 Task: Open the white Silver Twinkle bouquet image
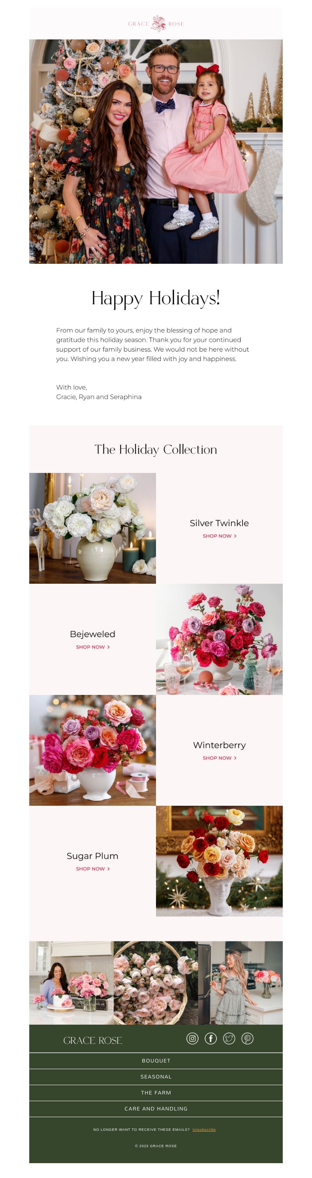93,528
